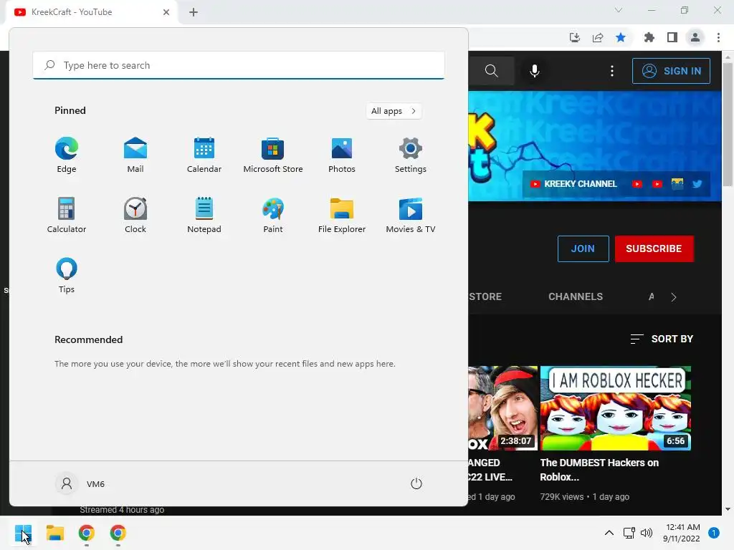Subscribe to the KreekCraft channel
This screenshot has width=734, height=550.
click(x=654, y=249)
